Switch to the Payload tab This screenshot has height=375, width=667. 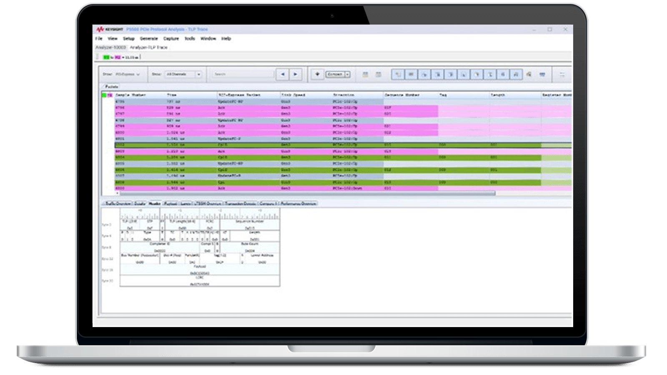point(171,203)
